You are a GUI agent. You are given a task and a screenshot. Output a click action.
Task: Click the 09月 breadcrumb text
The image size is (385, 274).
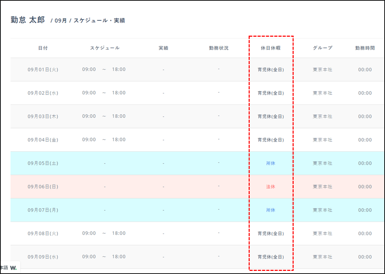tap(61, 21)
